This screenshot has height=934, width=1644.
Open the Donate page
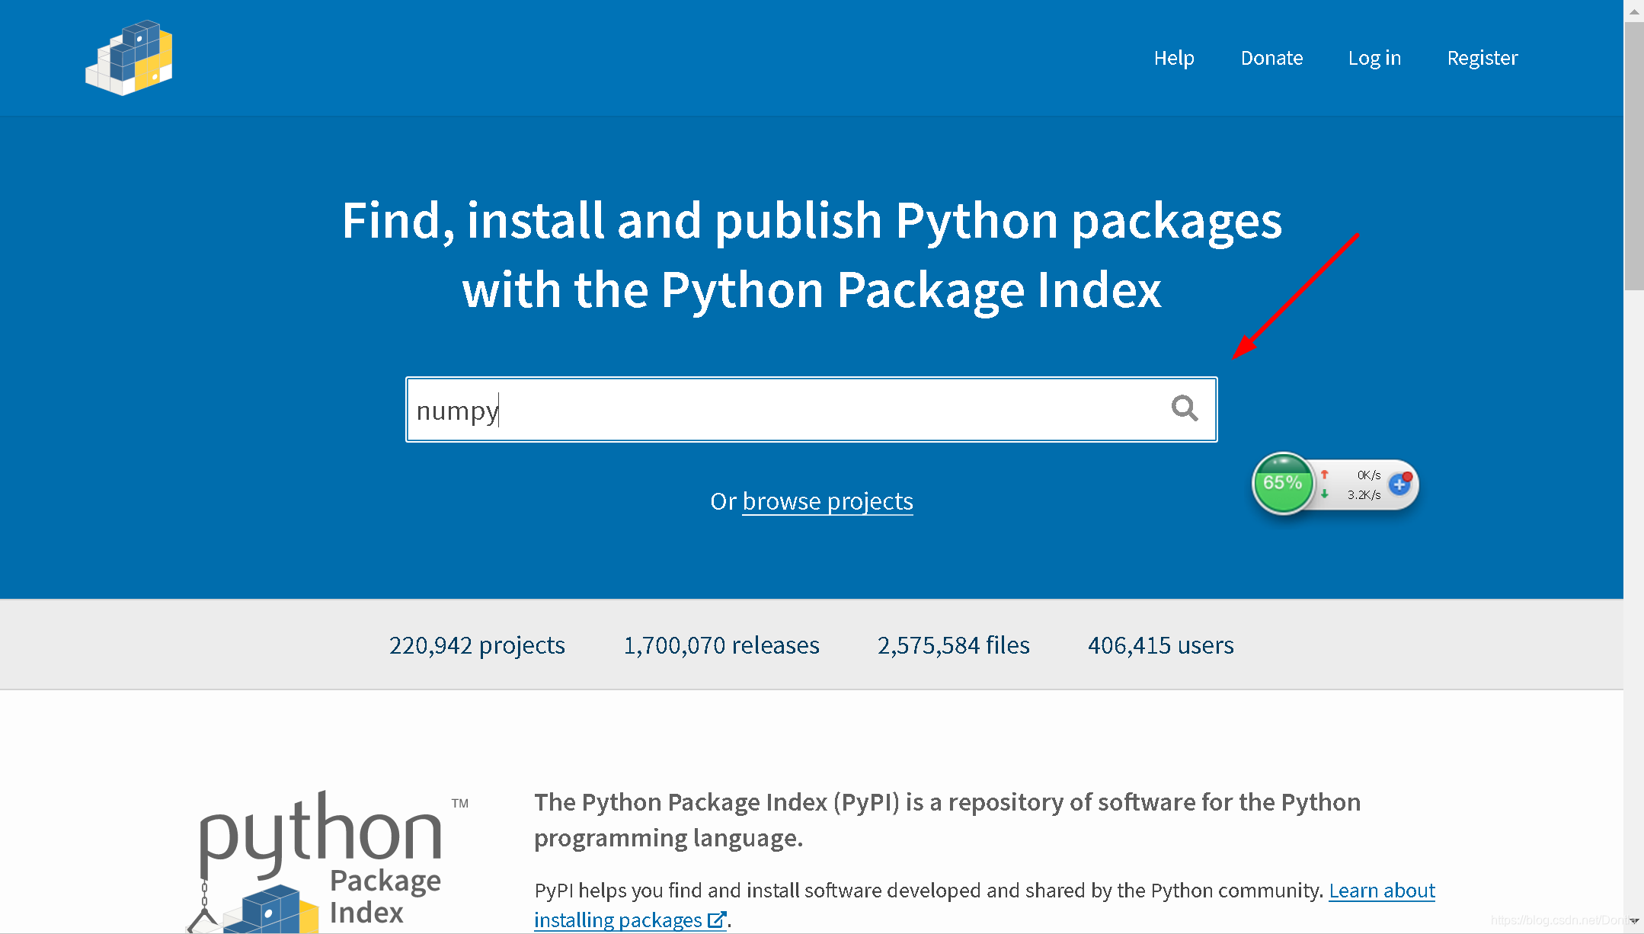[1271, 58]
